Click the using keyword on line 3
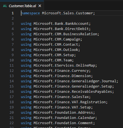Viewport: 123px width, 128px height. [26, 24]
